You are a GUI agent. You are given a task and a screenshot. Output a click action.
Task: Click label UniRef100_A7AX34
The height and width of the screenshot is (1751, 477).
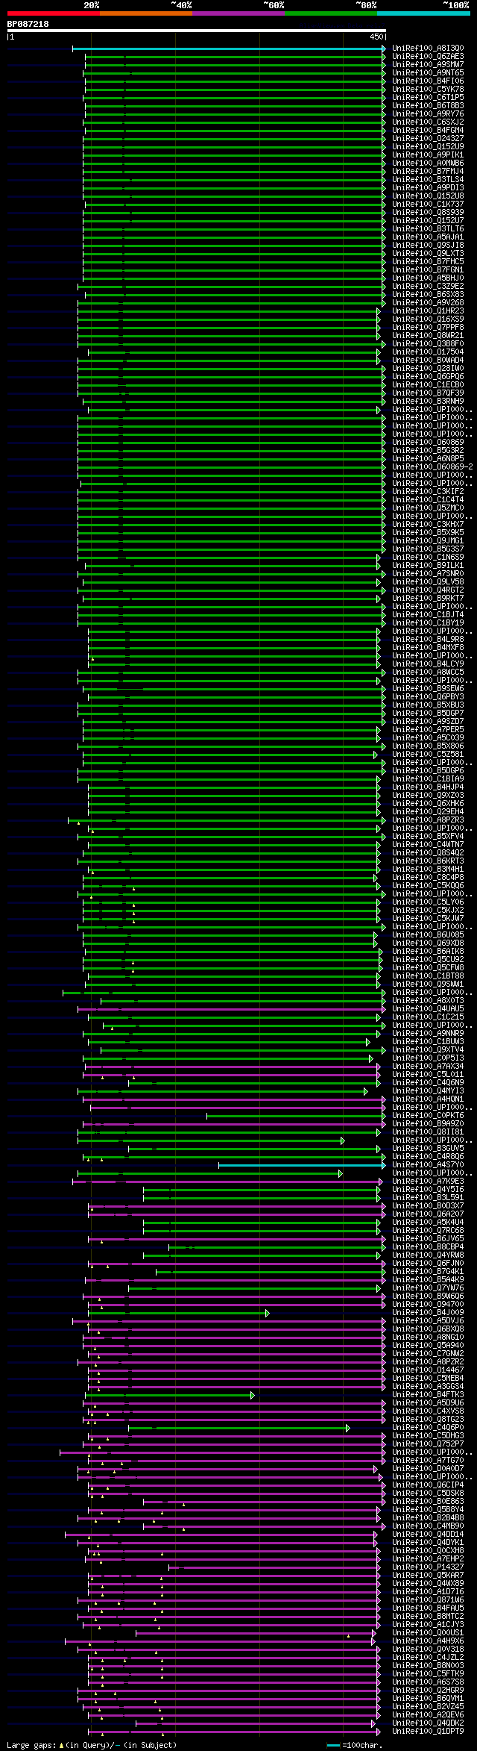tap(428, 1067)
